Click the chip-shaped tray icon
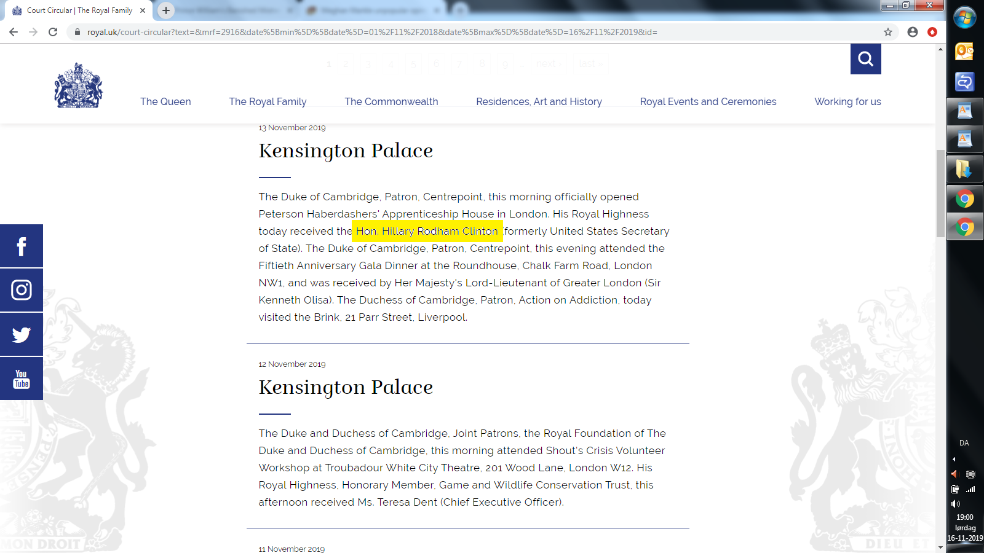984x553 pixels. pyautogui.click(x=970, y=474)
